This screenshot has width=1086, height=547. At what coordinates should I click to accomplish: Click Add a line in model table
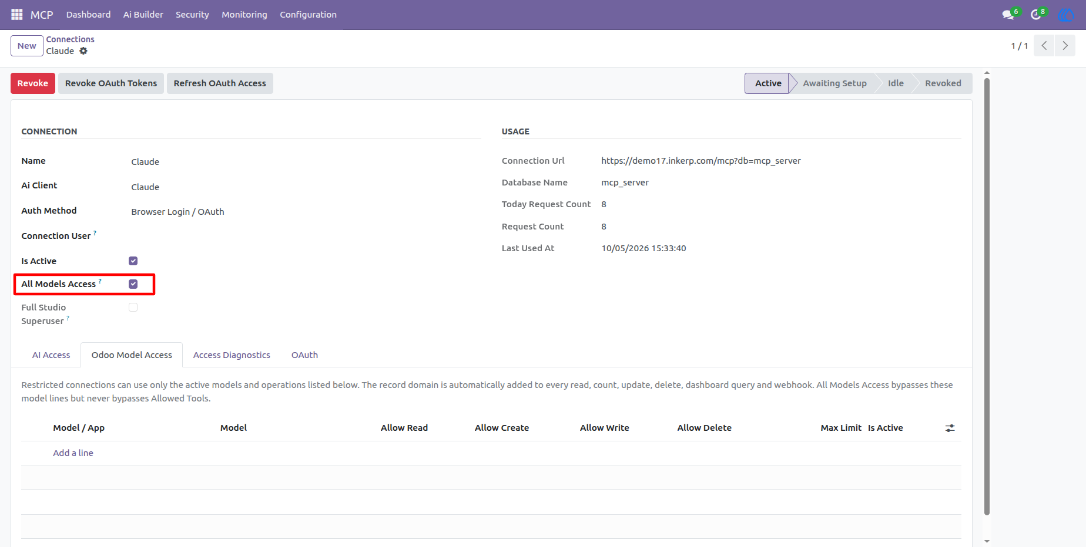pyautogui.click(x=73, y=453)
